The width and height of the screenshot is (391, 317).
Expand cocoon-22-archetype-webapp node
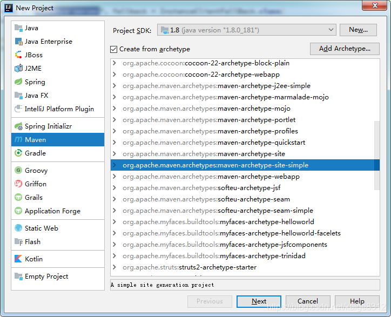point(114,75)
